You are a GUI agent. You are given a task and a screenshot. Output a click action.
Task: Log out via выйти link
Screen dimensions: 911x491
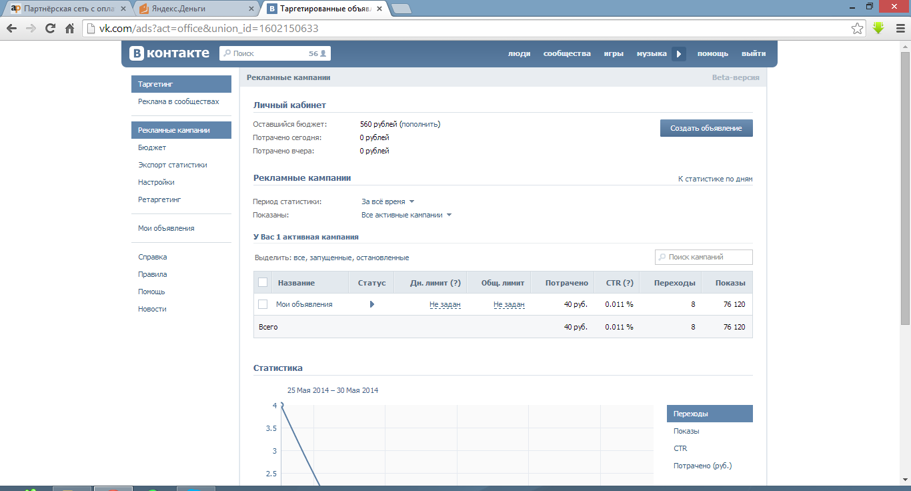754,54
